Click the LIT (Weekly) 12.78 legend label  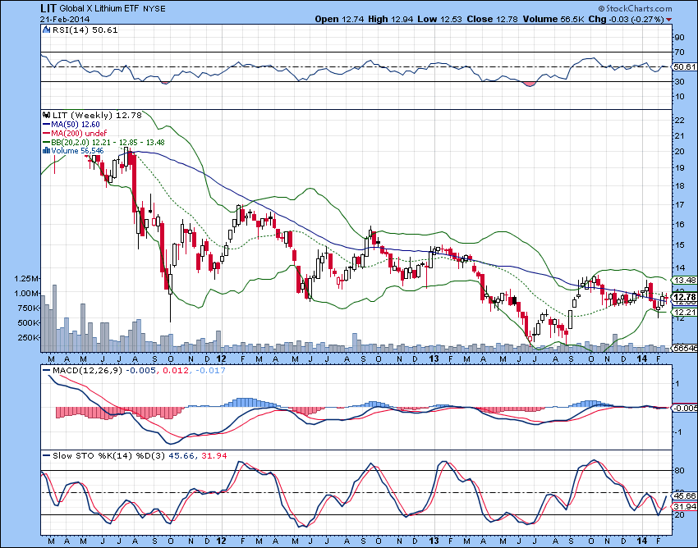pos(97,115)
